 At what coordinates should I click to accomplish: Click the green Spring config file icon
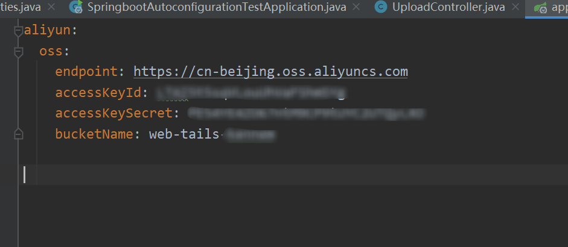click(x=541, y=8)
